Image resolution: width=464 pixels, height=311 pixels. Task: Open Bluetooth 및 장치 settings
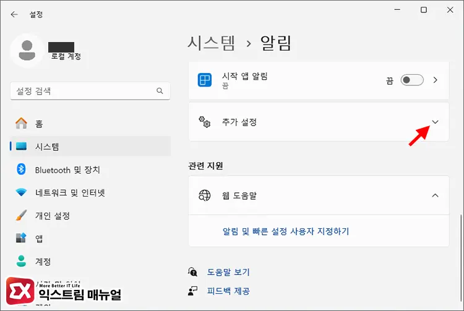[90, 169]
